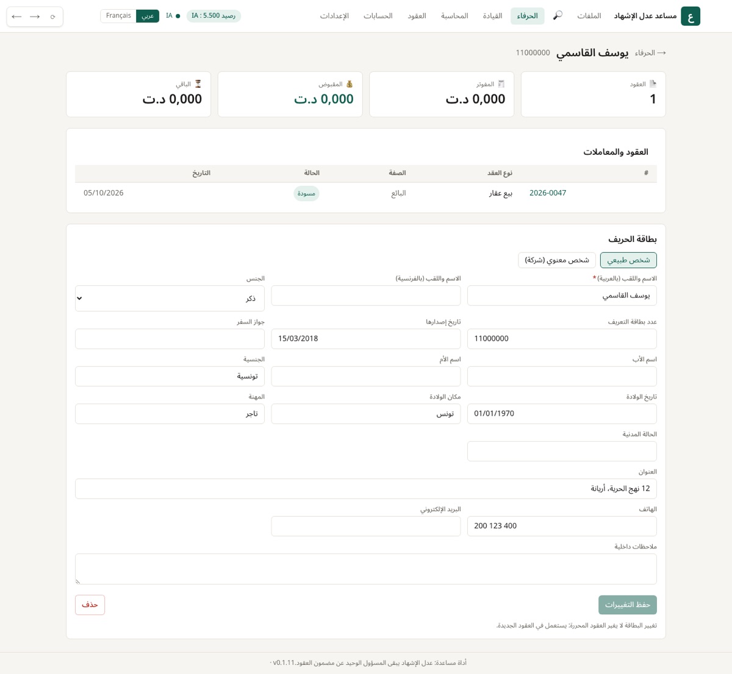The image size is (732, 674).
Task: Switch interface language to Français
Action: [x=118, y=16]
